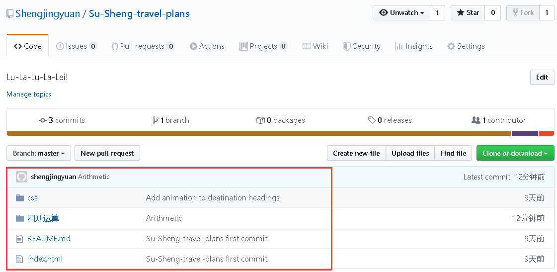Click the commits icon in stats bar

tap(43, 120)
